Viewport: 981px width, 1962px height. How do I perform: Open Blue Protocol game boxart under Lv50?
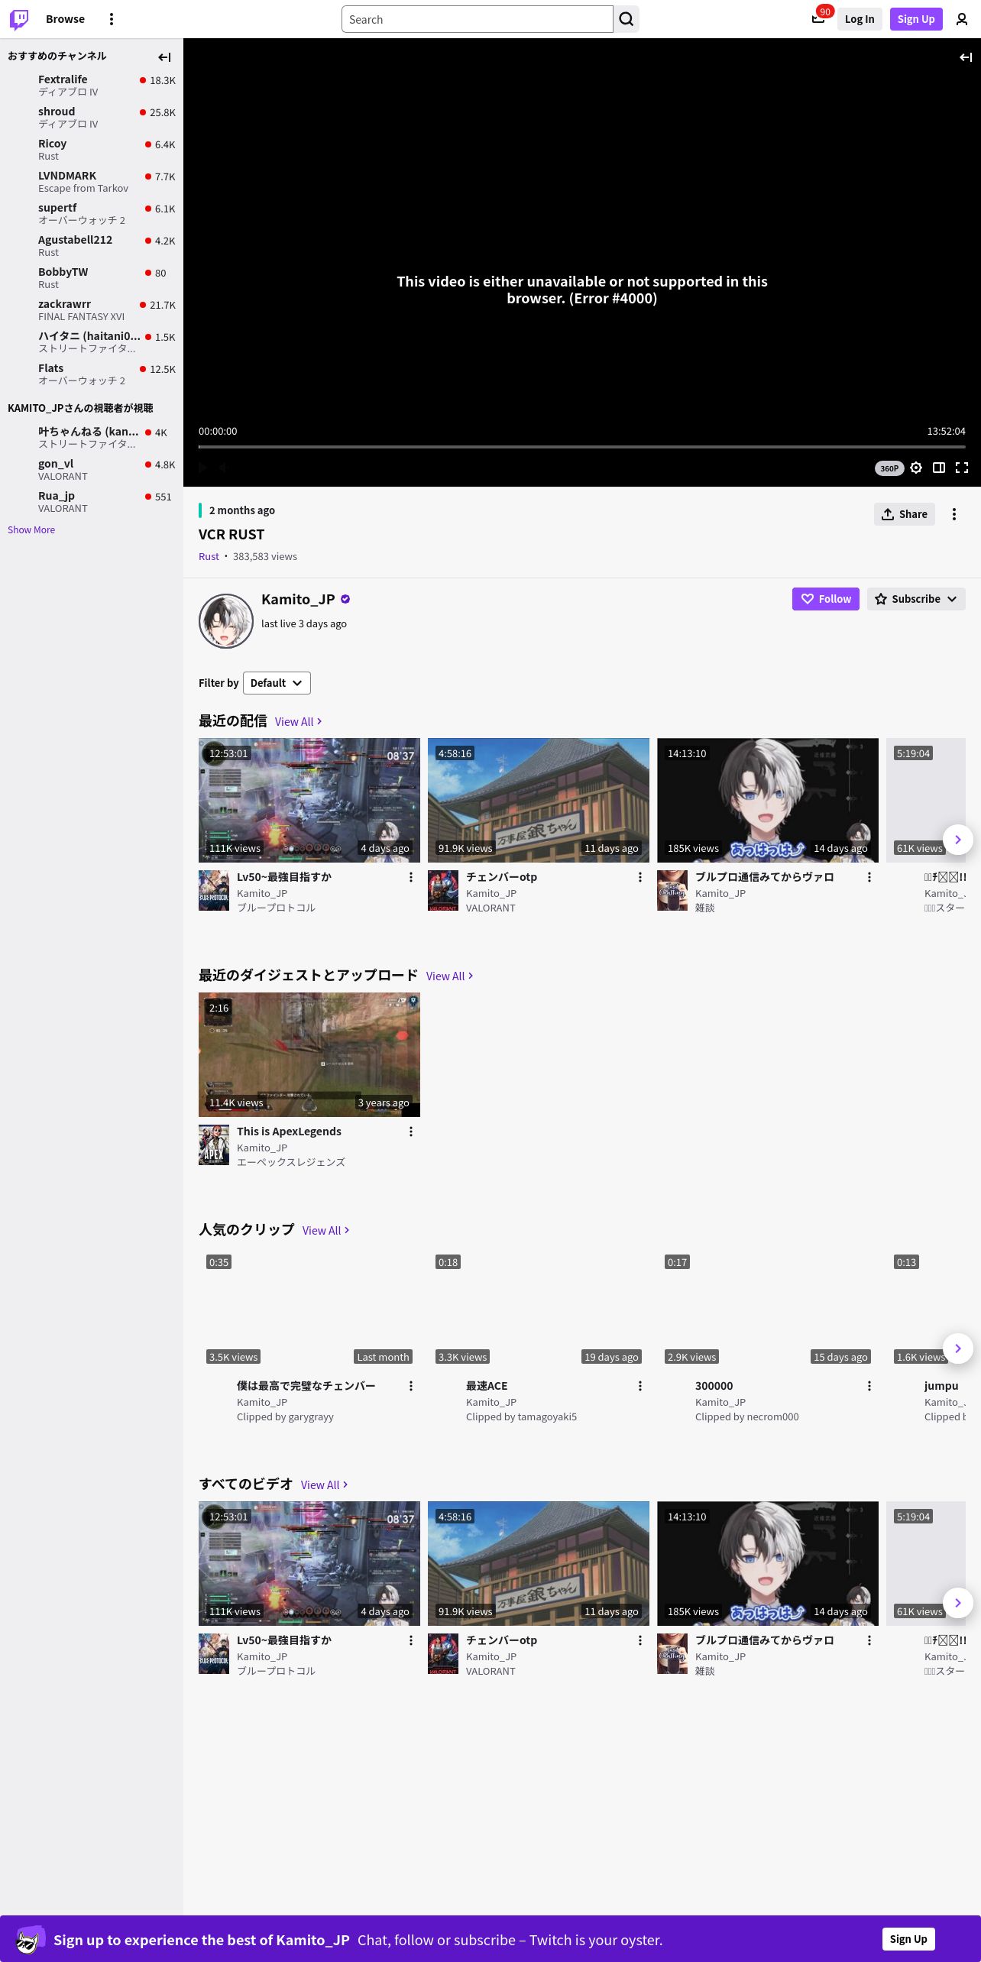pos(214,891)
